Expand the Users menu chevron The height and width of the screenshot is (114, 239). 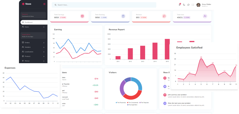click(x=44, y=27)
